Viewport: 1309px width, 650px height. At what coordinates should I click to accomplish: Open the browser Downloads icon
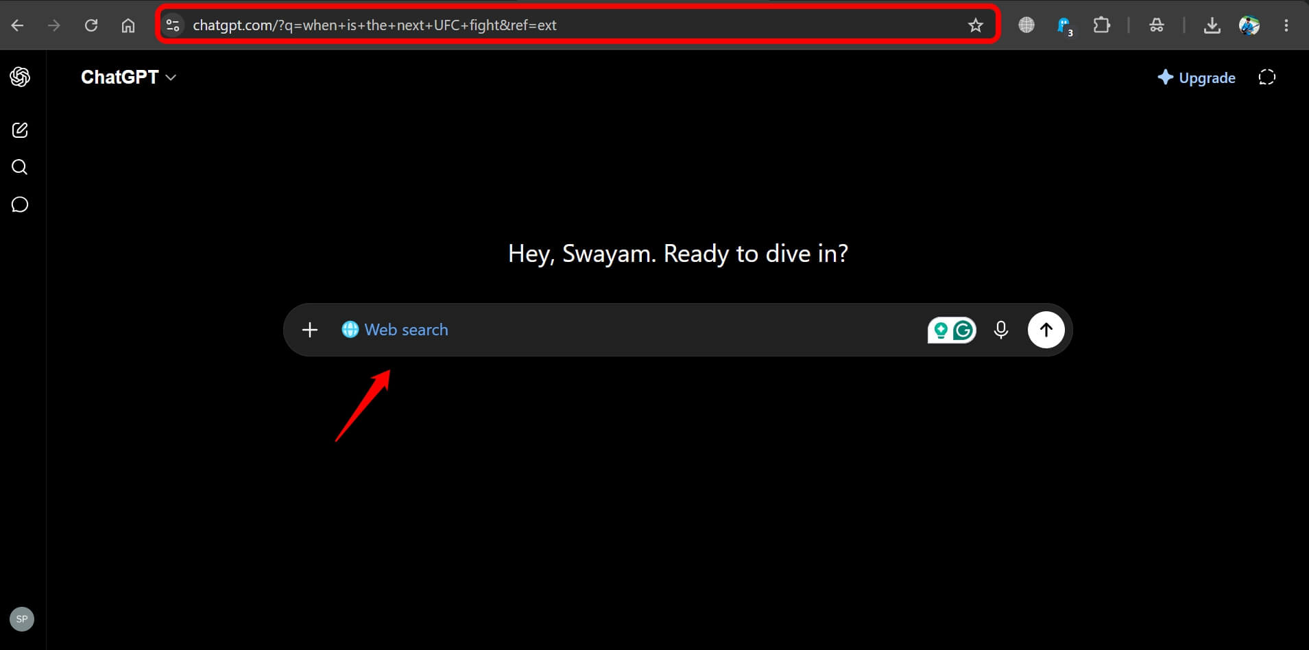(1212, 25)
